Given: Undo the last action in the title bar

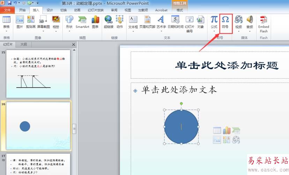Looking at the screenshot, I should (x=15, y=3).
